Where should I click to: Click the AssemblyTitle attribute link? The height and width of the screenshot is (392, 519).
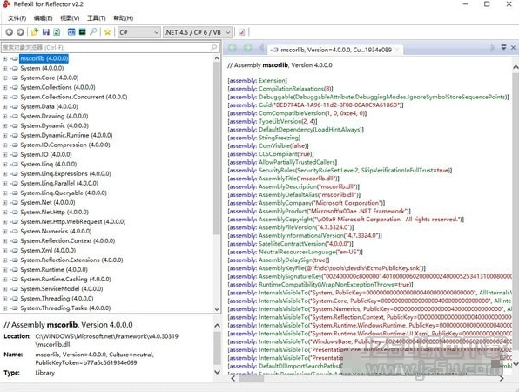[x=278, y=179]
